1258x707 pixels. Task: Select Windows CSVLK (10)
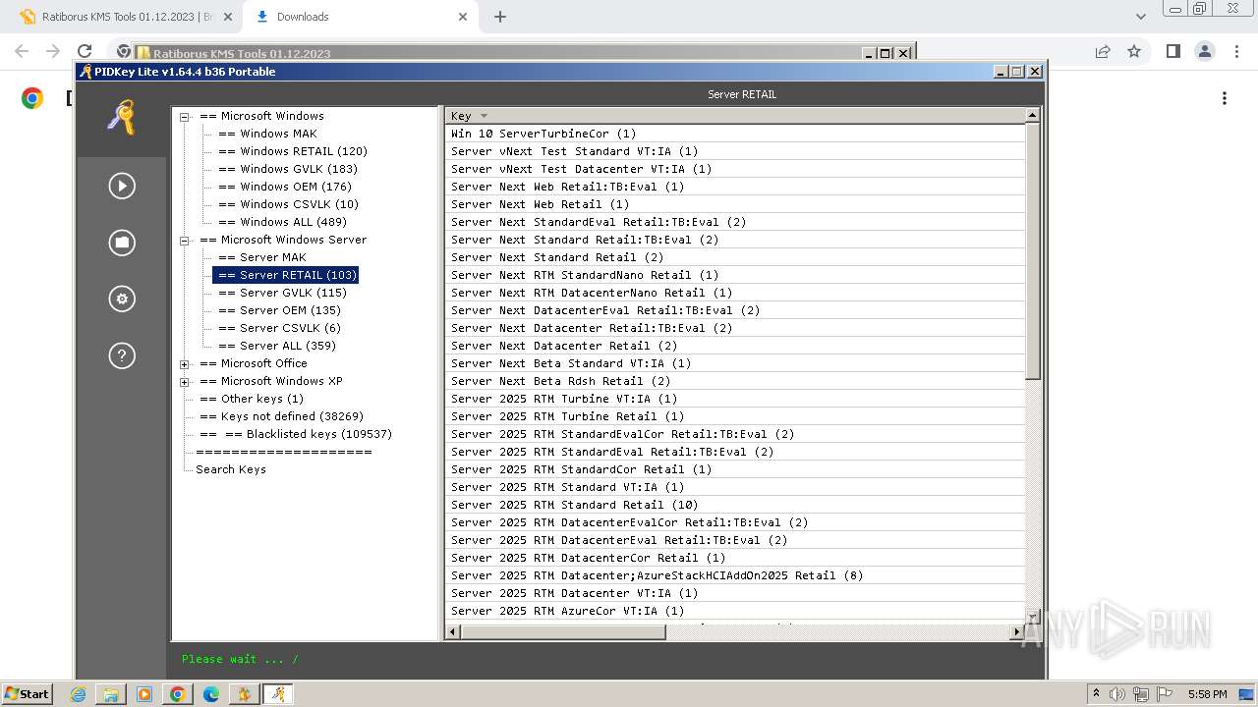point(288,204)
